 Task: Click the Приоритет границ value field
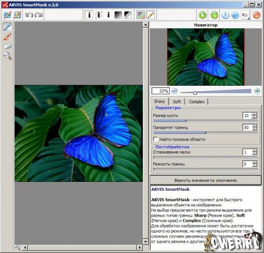tap(247, 127)
